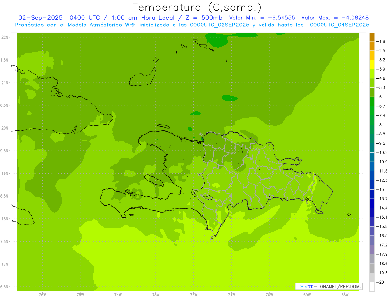Select the '22N' latitude label
Viewport: 387px width, 299px height.
pyautogui.click(x=5, y=37)
